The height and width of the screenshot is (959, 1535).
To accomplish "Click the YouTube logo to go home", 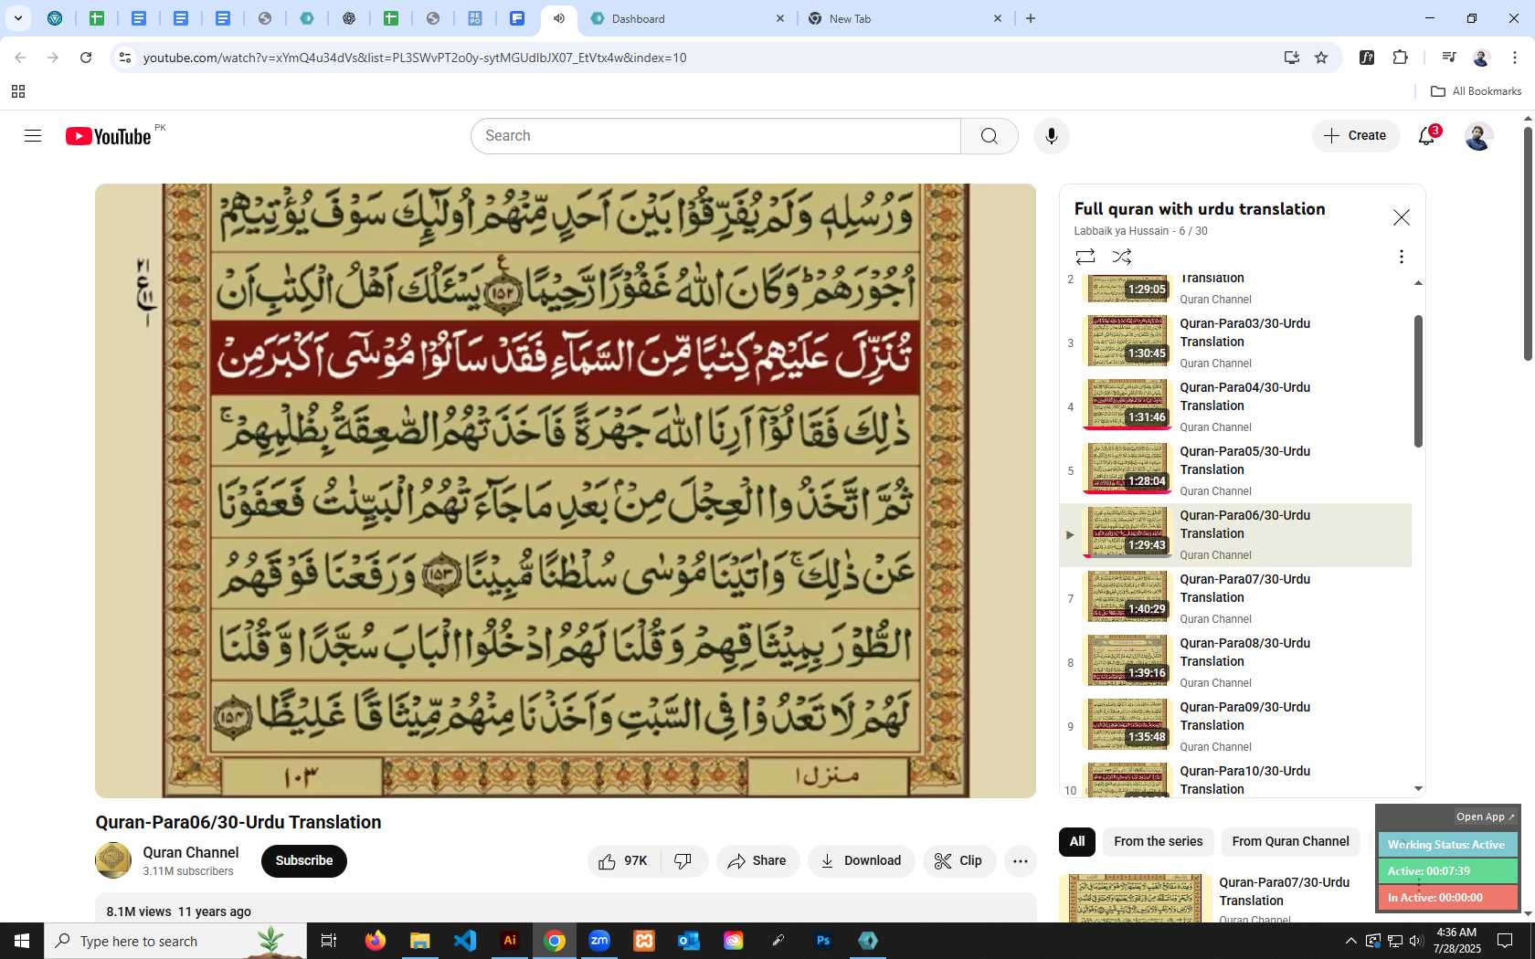I will click(108, 136).
